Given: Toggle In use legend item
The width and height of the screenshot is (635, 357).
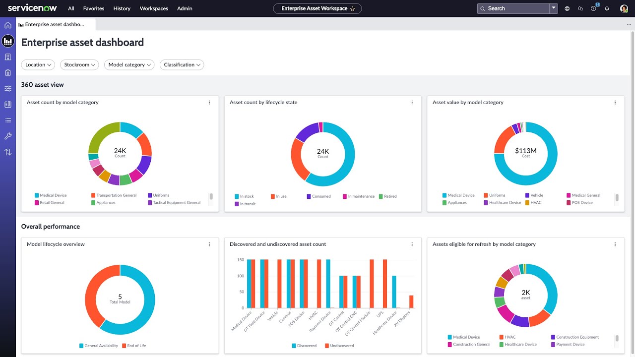Looking at the screenshot, I should coord(279,196).
